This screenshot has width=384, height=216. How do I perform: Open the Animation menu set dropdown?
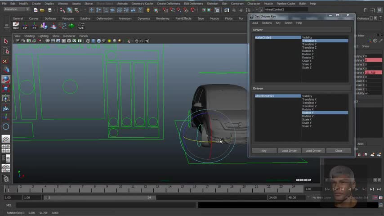16,9
